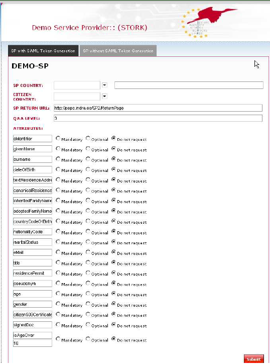Click the QAA LEVEL input field
Viewport: 270px width, 364px height.
click(158, 118)
